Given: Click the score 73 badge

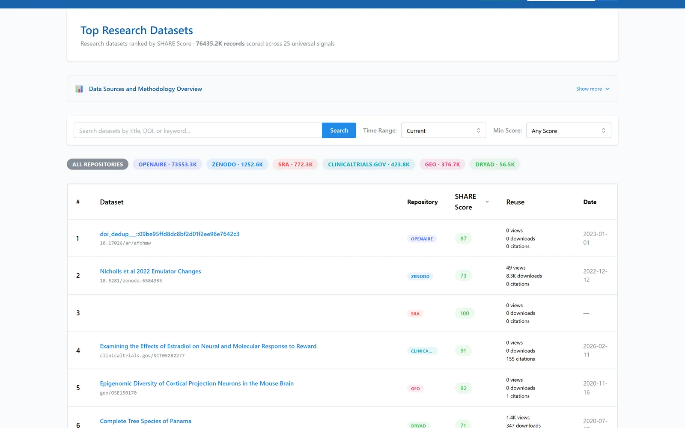Looking at the screenshot, I should 463,276.
